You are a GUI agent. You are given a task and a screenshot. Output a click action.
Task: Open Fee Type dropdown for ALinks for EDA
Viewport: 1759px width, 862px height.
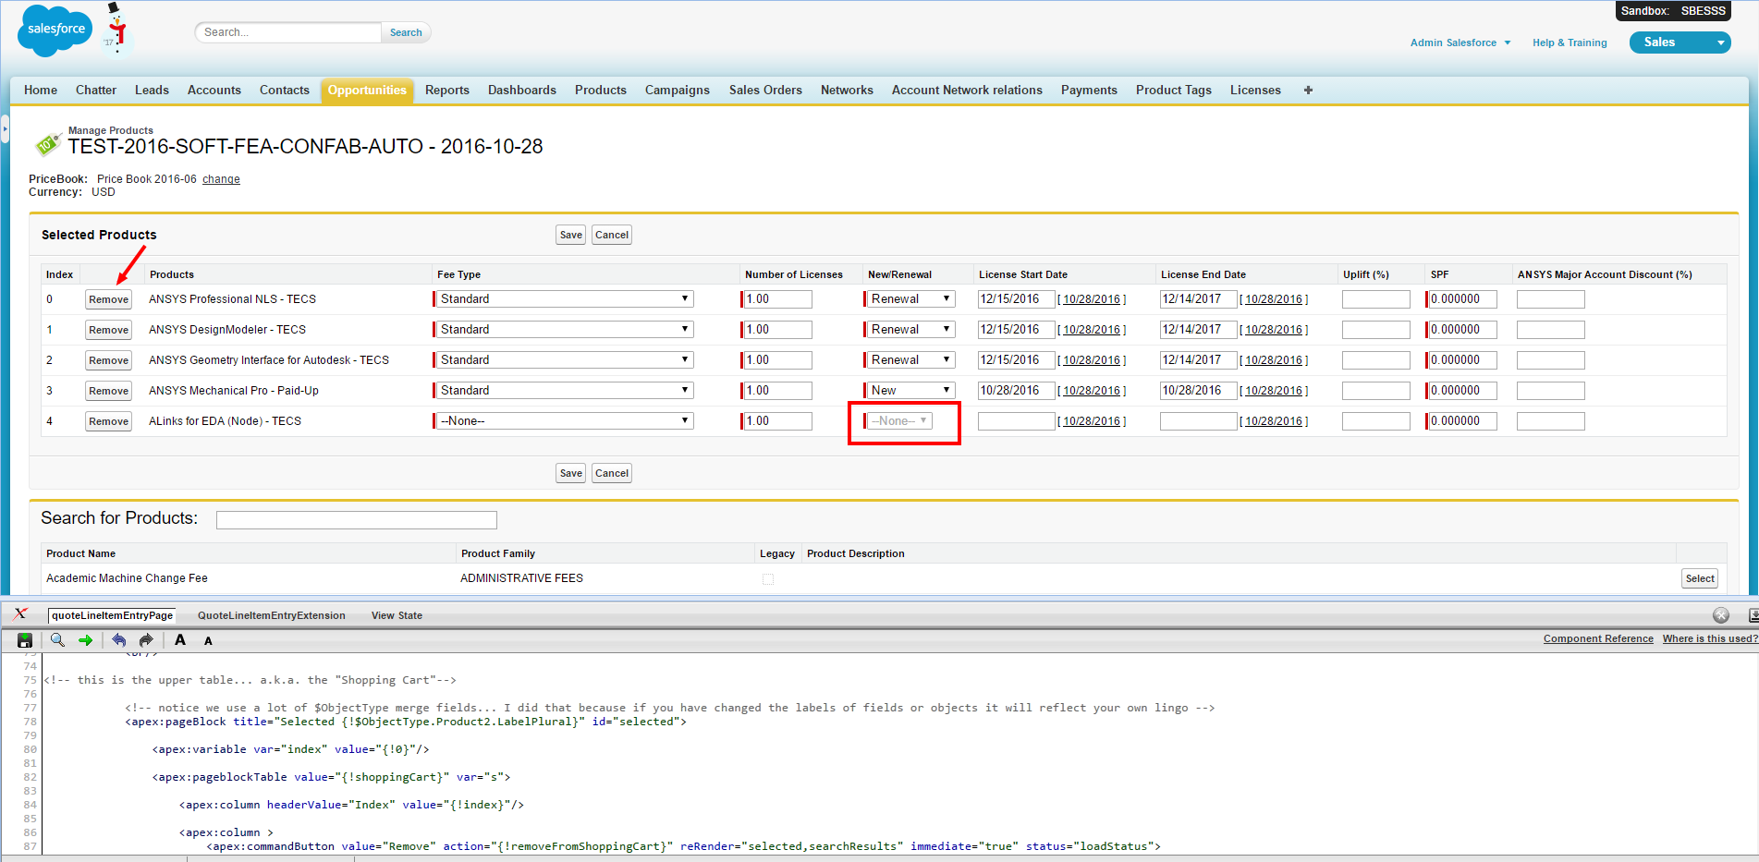[564, 421]
